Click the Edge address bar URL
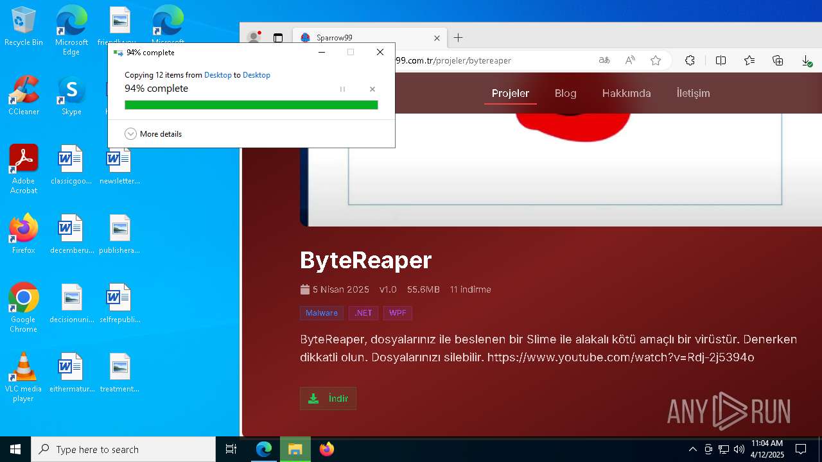The height and width of the screenshot is (462, 822). (x=453, y=60)
